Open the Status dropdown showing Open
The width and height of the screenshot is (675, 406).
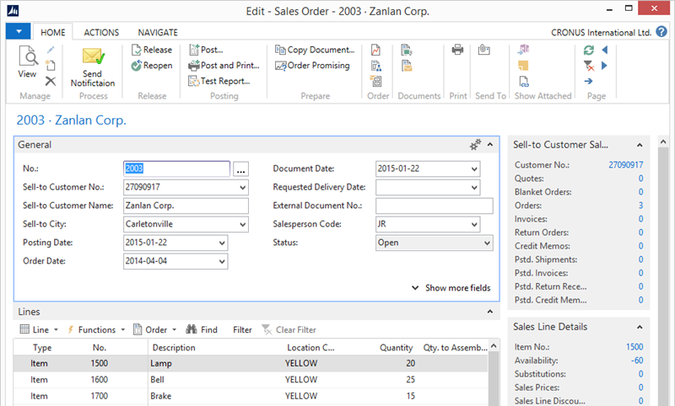487,243
